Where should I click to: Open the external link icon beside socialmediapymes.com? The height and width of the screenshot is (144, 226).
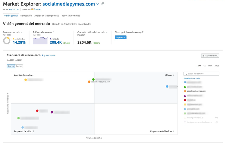(102, 4)
